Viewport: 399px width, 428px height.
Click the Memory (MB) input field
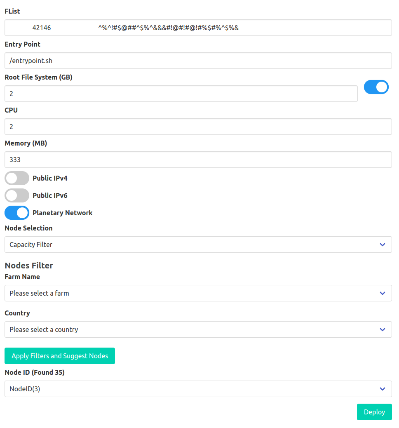(x=198, y=159)
